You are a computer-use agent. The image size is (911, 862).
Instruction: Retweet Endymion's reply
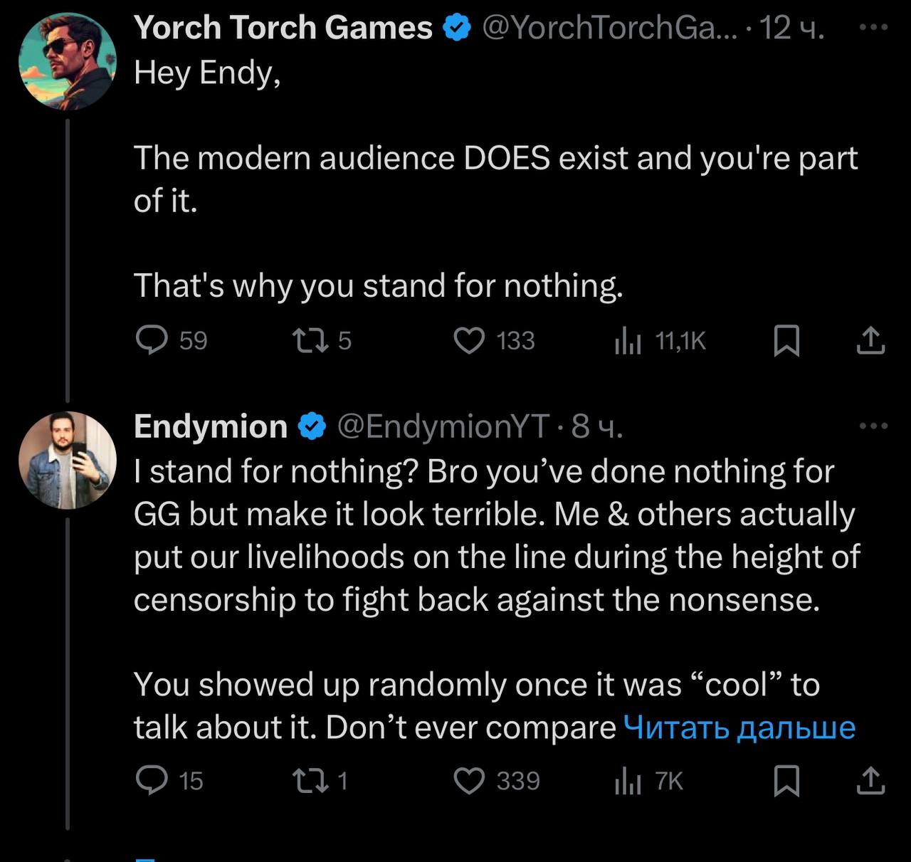pos(312,781)
